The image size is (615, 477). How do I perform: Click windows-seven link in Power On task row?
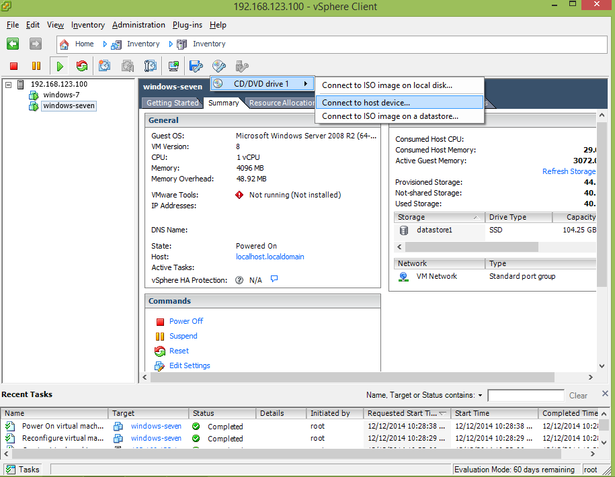[156, 426]
